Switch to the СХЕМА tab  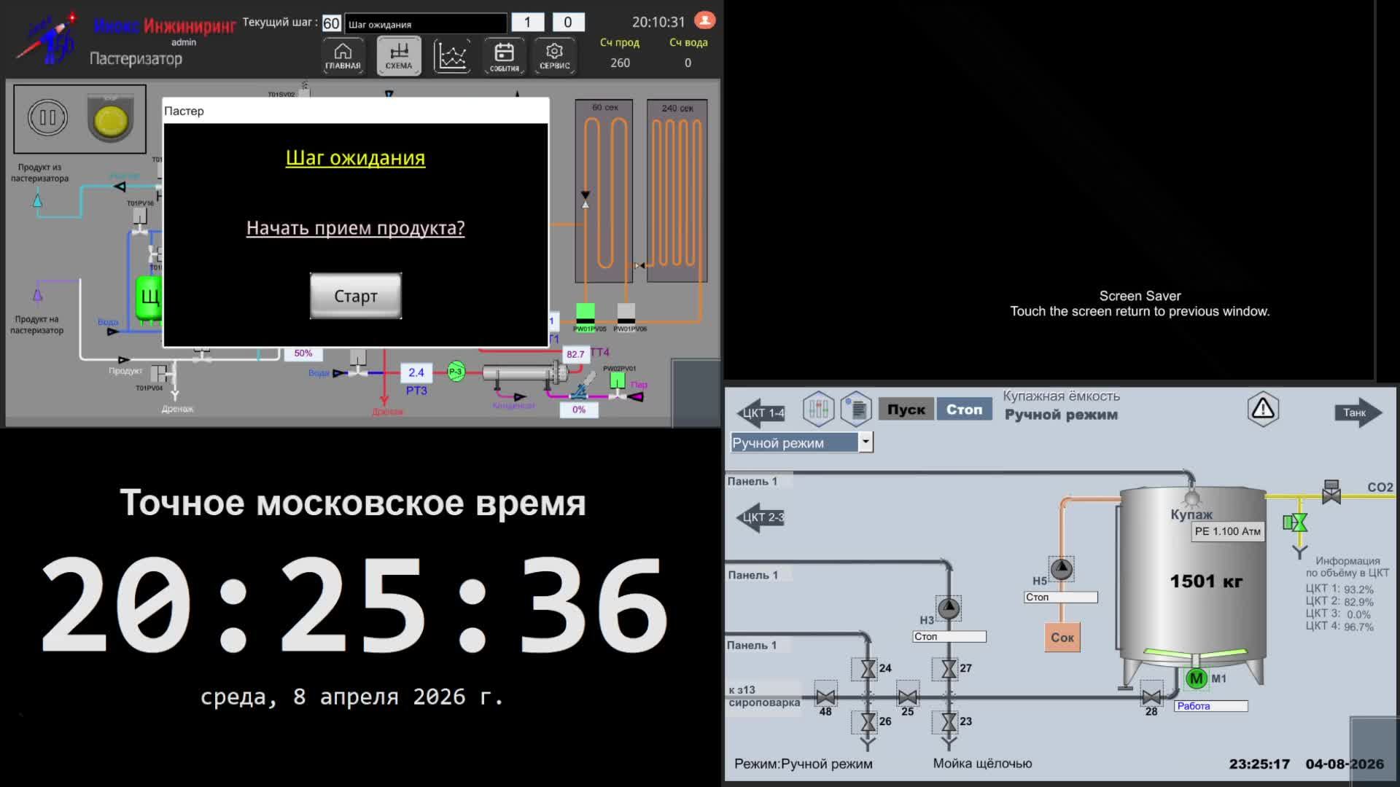point(398,54)
